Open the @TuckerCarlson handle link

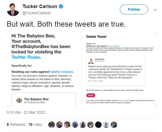coord(36,13)
